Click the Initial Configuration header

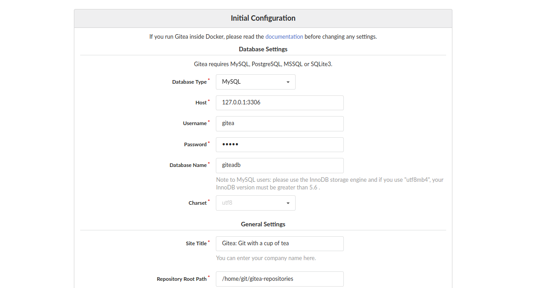coord(263,18)
